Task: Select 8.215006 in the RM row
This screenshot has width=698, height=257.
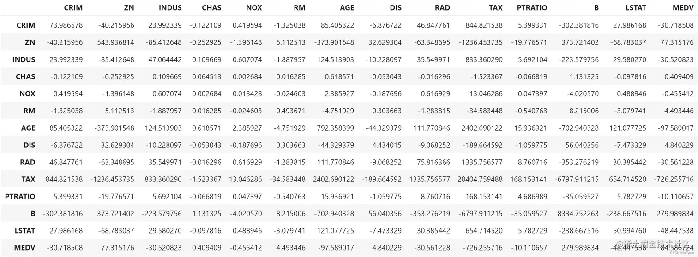Action: click(584, 111)
